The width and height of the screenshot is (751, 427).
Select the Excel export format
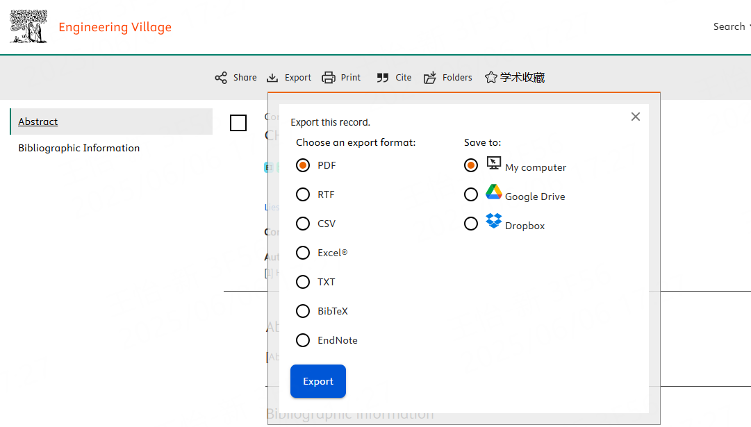click(x=303, y=253)
